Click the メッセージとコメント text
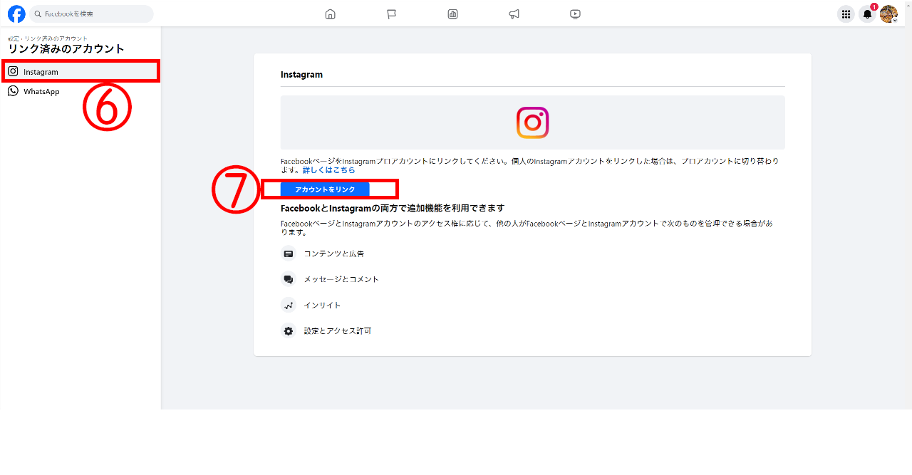Viewport: 912px width, 475px height. [341, 279]
